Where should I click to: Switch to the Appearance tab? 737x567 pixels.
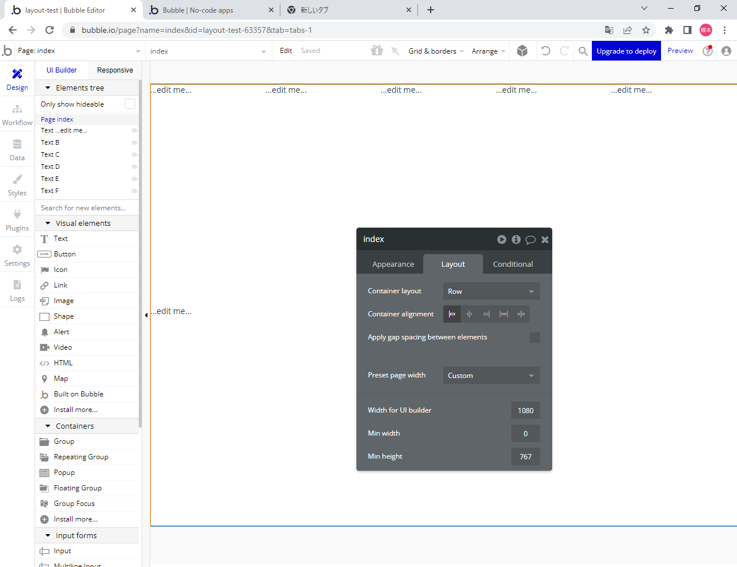pos(393,264)
